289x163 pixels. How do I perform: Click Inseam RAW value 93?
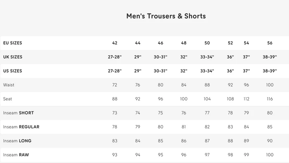tap(115, 155)
